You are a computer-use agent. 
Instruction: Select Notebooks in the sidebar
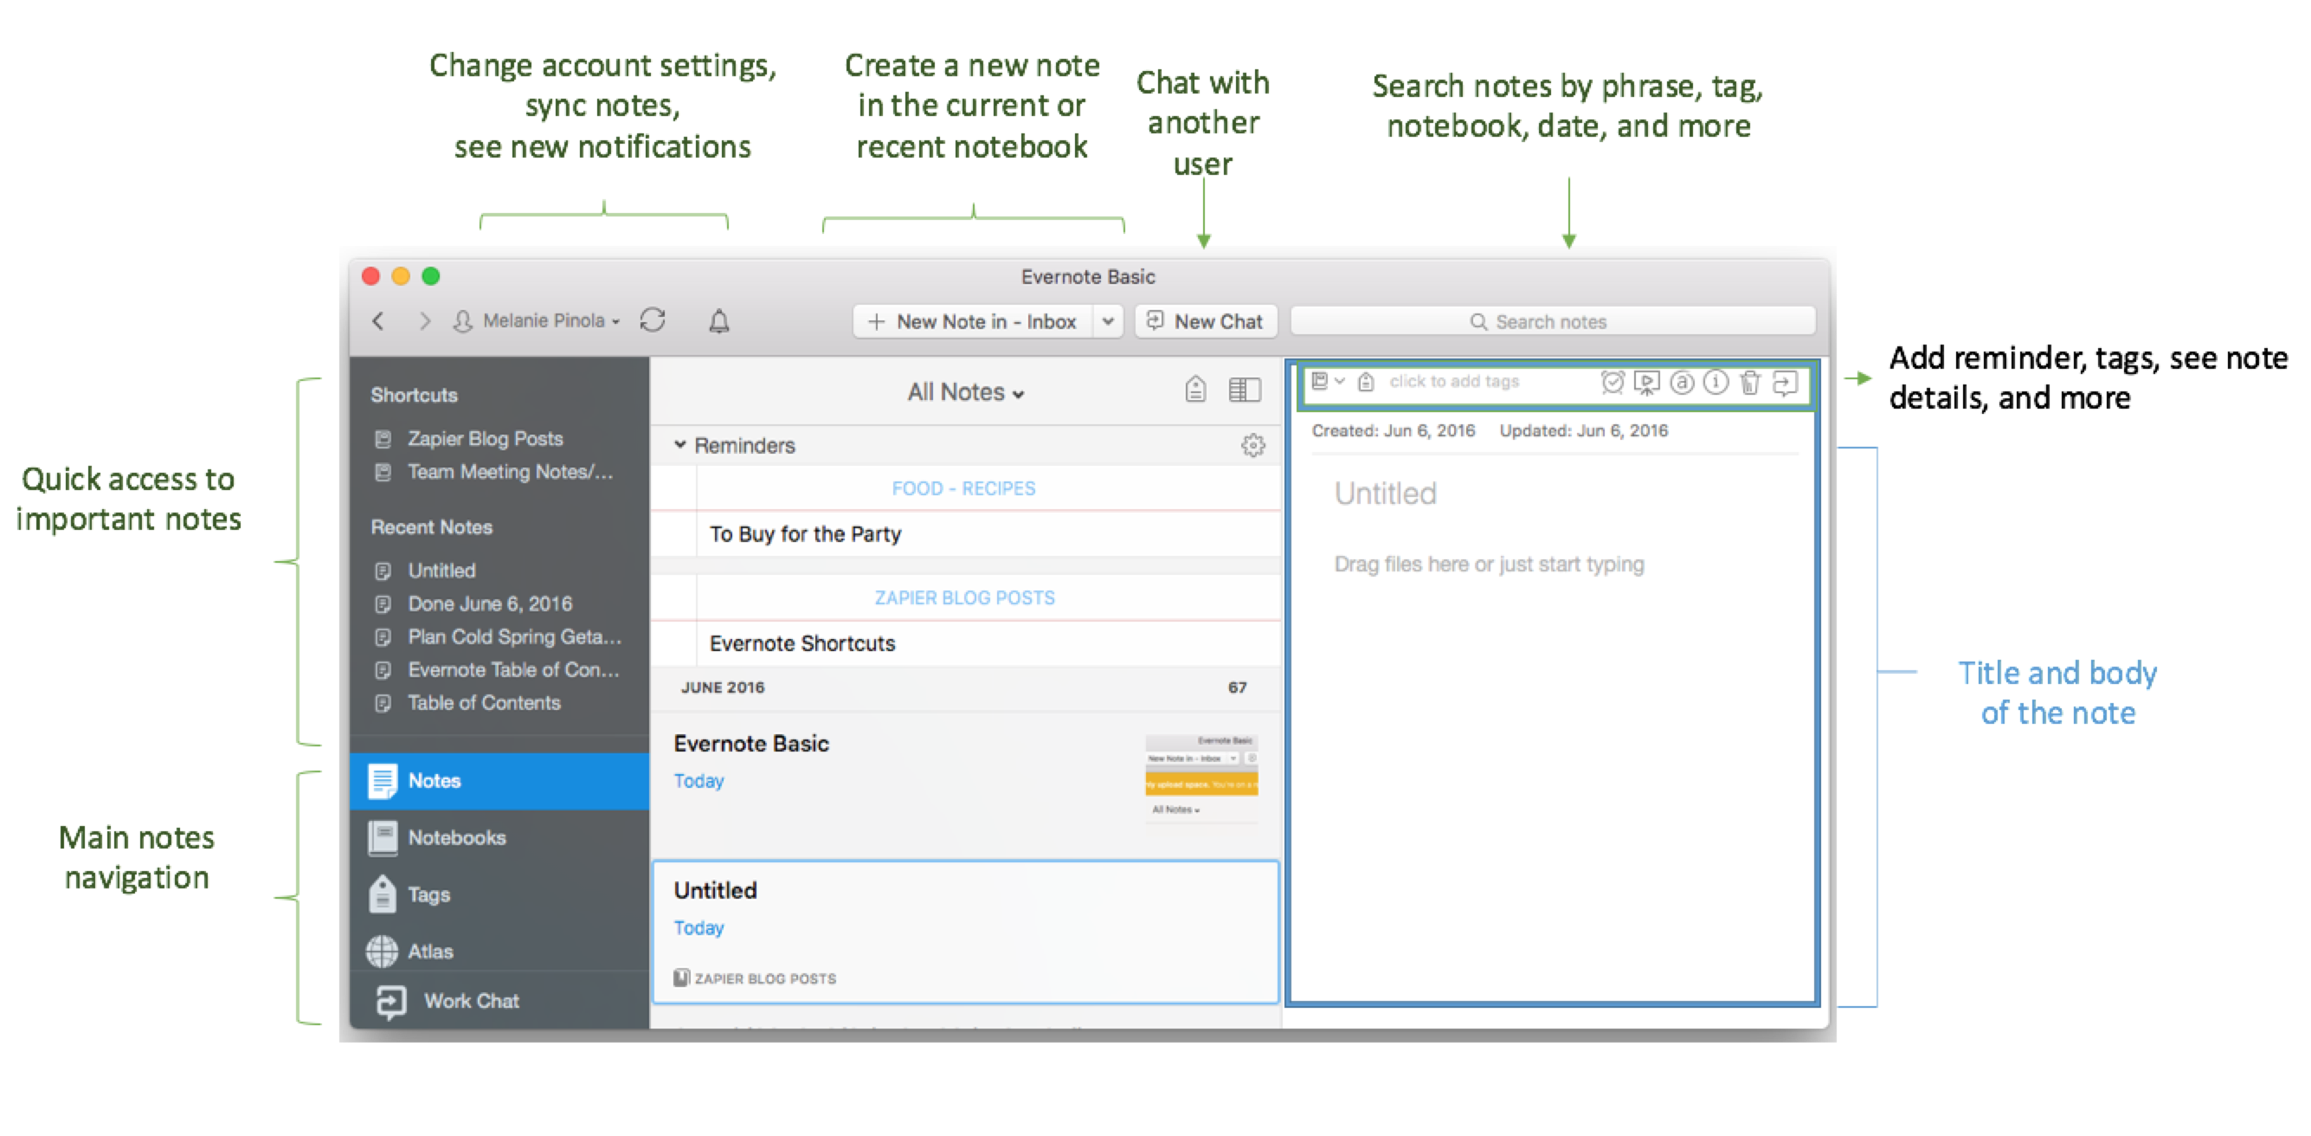[x=456, y=837]
